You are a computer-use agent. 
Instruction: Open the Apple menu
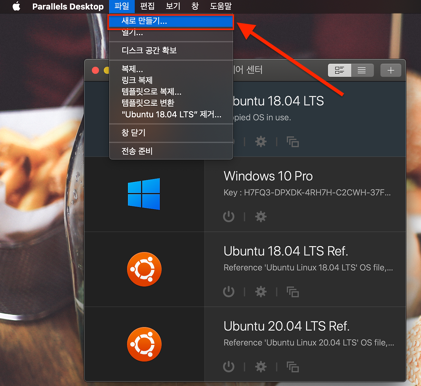[16, 6]
